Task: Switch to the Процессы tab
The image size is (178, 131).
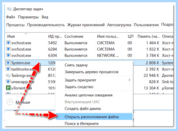Action: coord(15,25)
